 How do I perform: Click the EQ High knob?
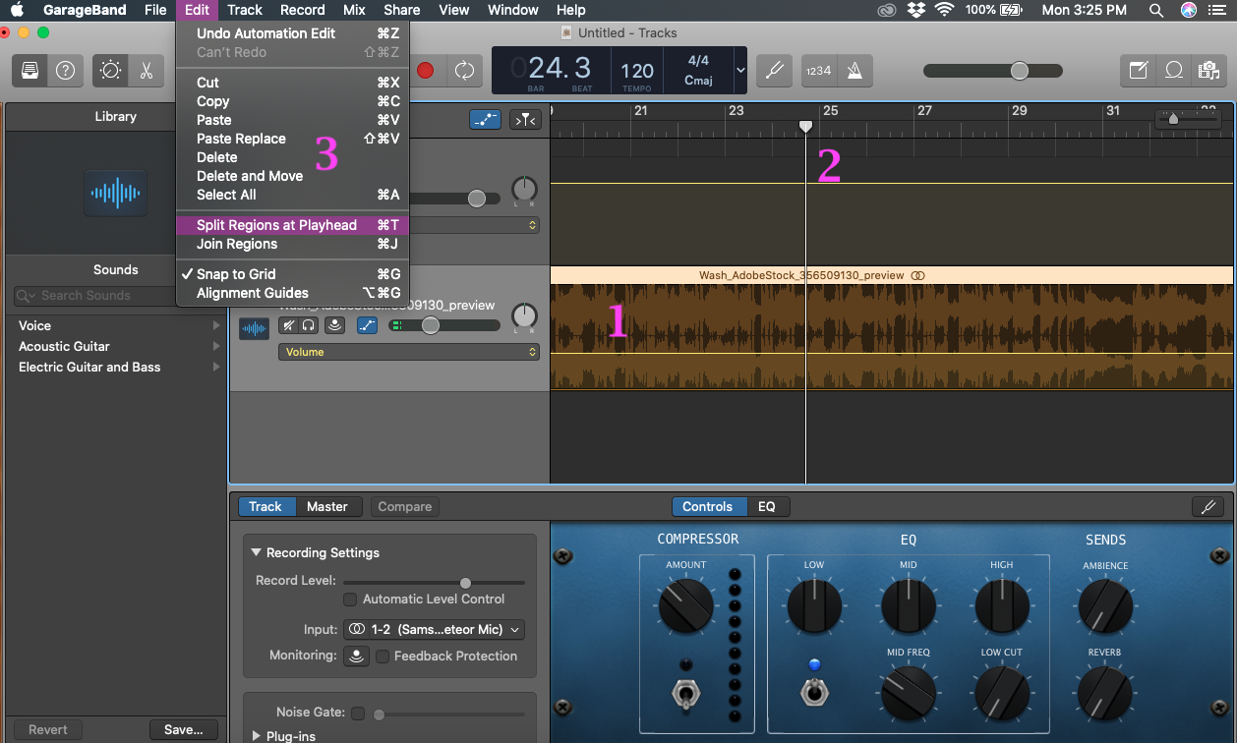[x=1002, y=605]
